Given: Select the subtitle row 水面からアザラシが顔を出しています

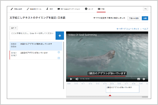Looking at the screenshot, I should point(36,46).
